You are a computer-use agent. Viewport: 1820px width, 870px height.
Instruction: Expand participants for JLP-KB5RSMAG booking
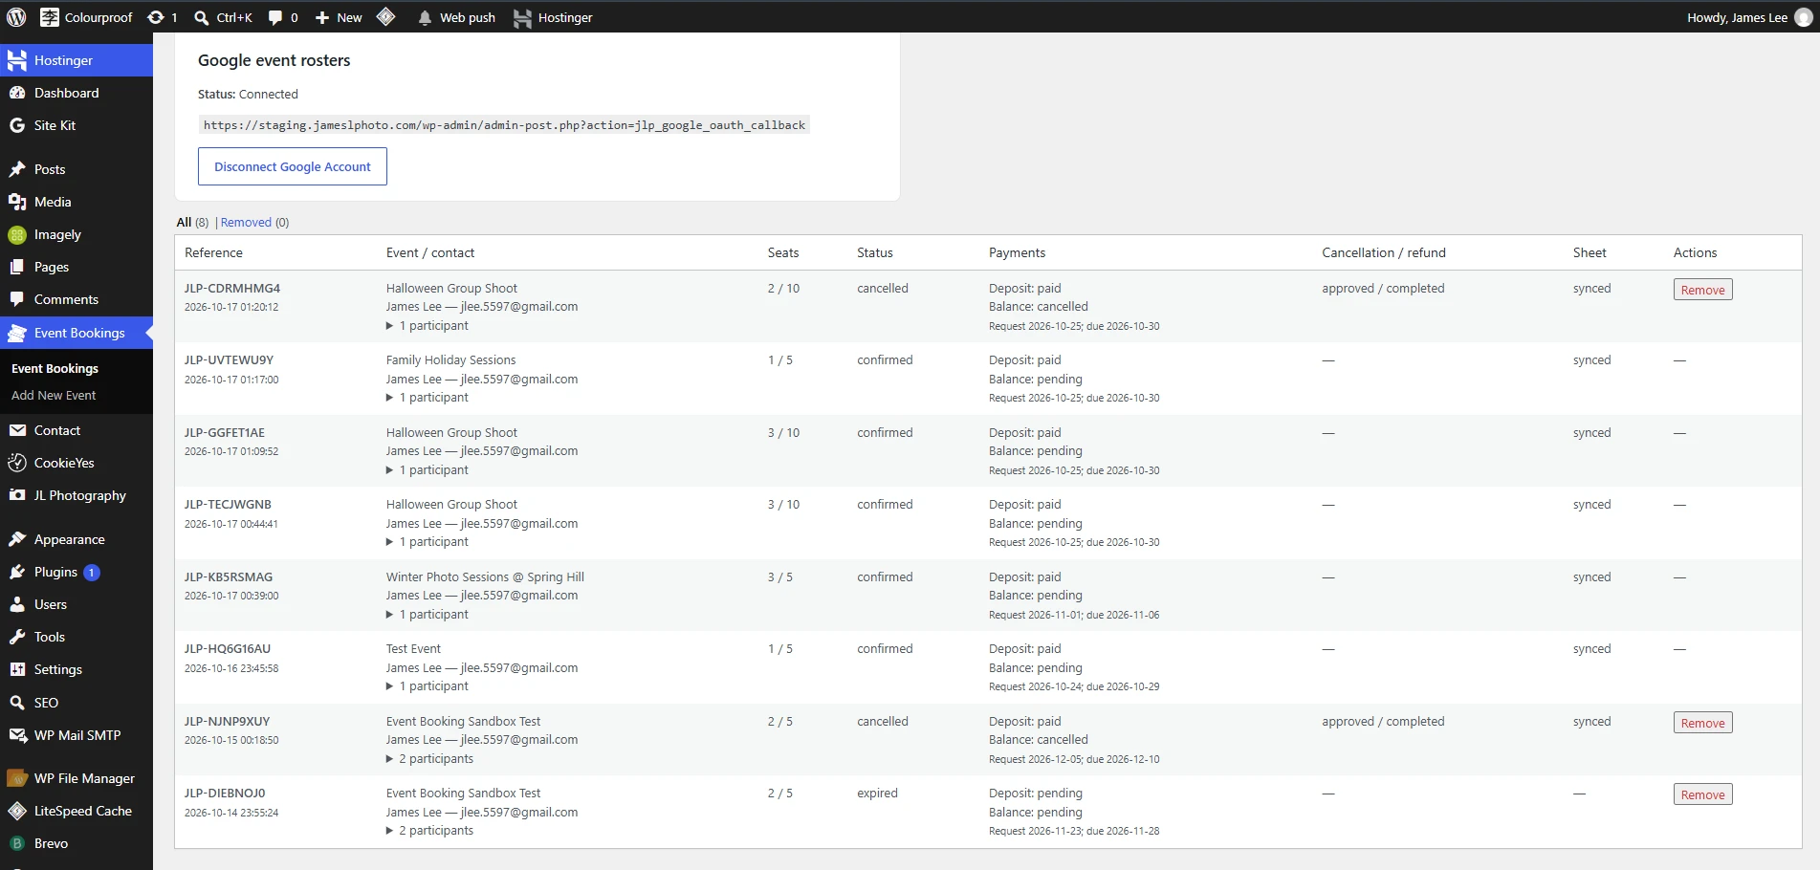[x=428, y=615]
